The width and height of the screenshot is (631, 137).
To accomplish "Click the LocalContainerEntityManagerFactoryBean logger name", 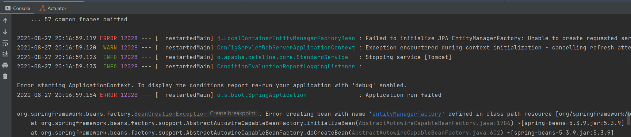I will point(286,38).
